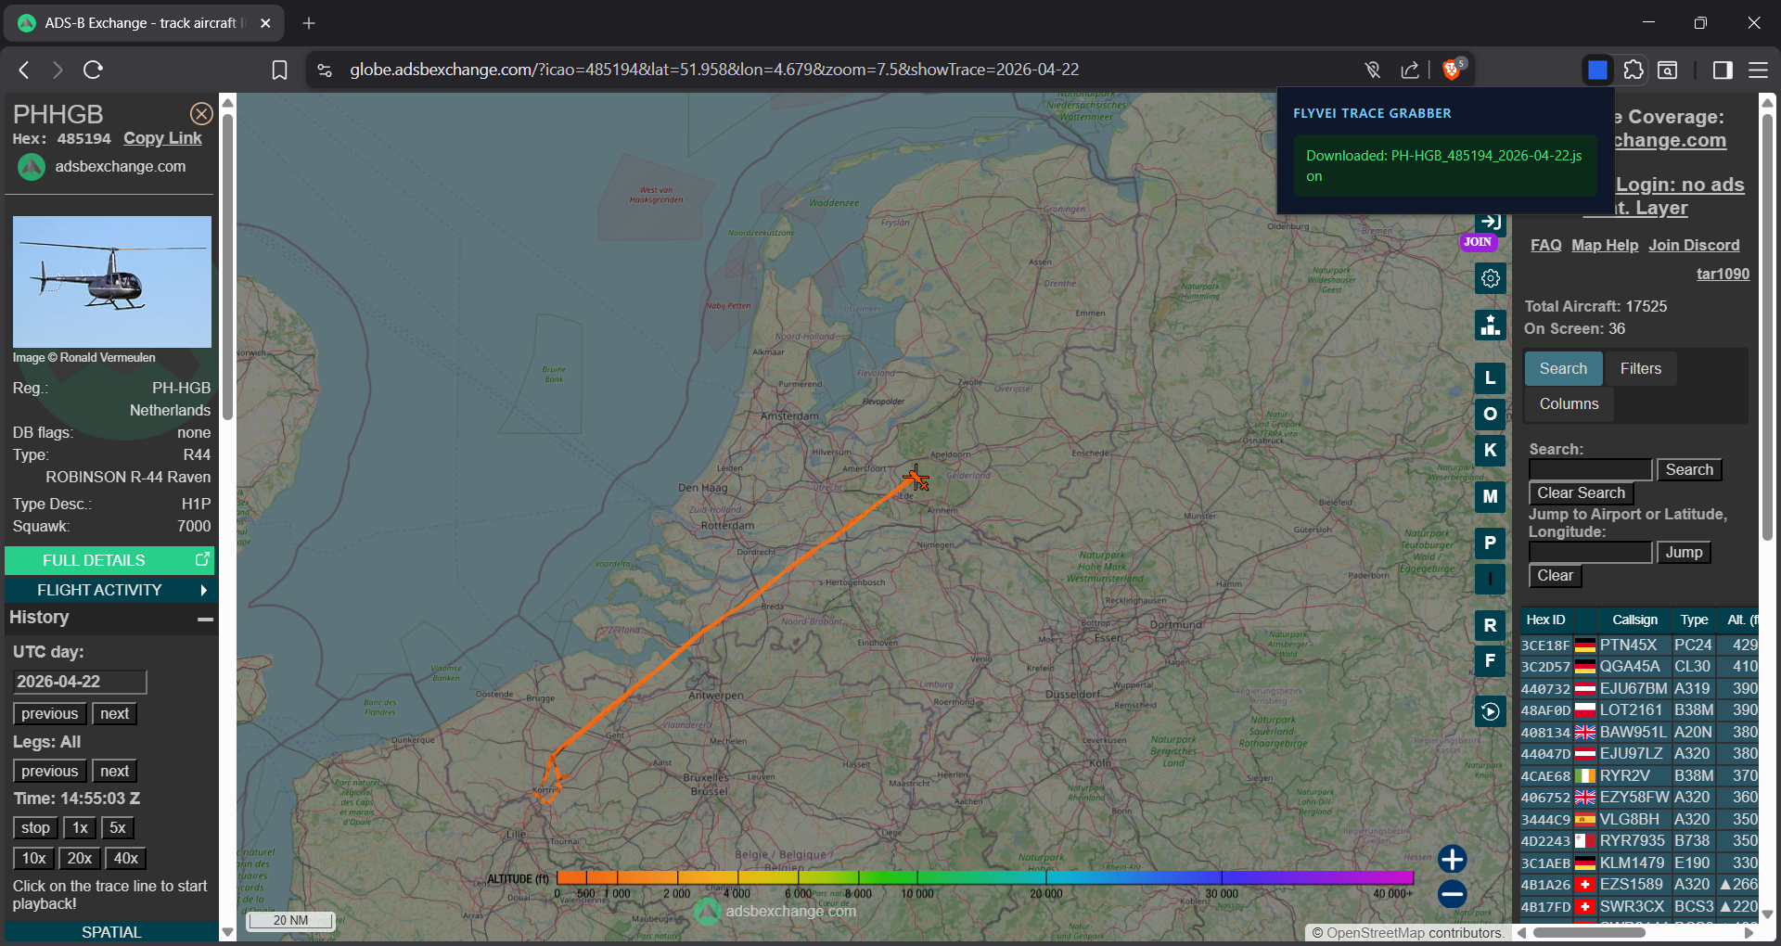This screenshot has width=1781, height=946.
Task: Click the adsbexchange.com logo in left panel
Action: 32,167
